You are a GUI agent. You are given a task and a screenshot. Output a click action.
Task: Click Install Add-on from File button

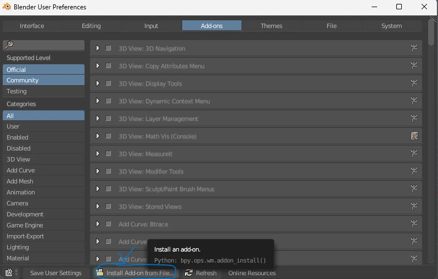point(135,272)
